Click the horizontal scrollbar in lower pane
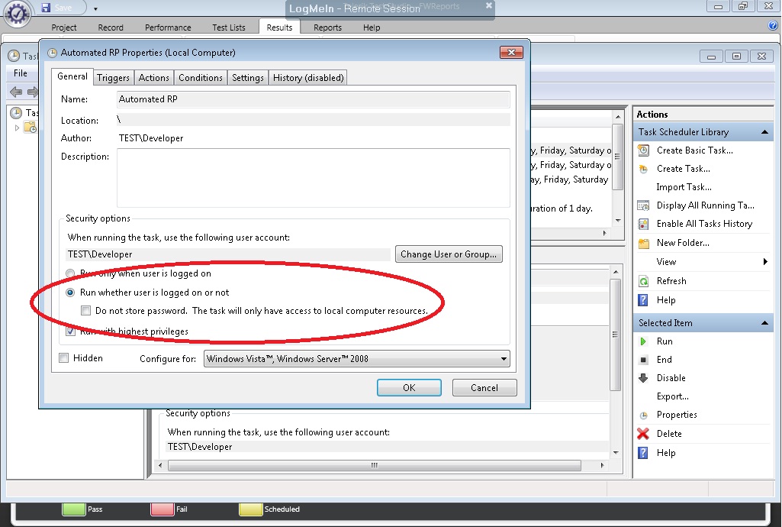 click(375, 466)
